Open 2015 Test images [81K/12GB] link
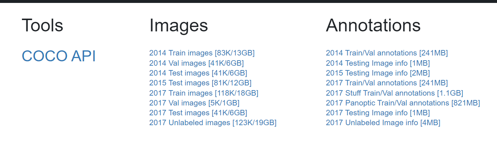 200,83
